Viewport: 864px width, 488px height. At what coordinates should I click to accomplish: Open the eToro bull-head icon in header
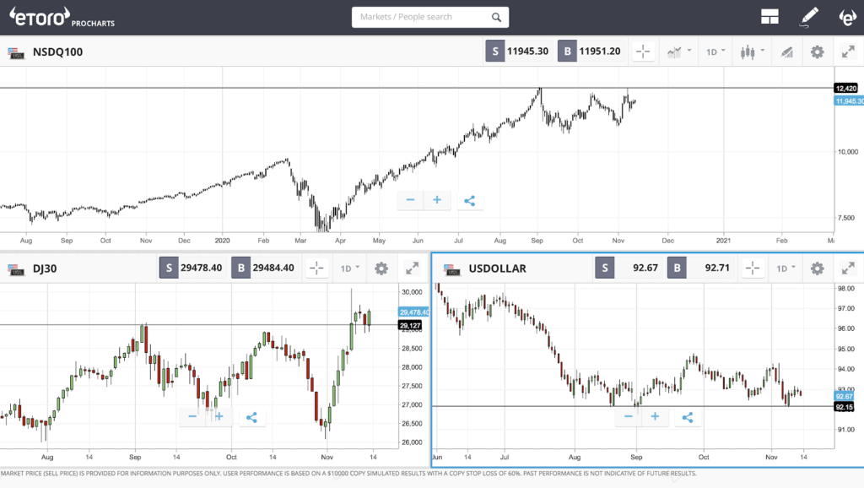847,17
